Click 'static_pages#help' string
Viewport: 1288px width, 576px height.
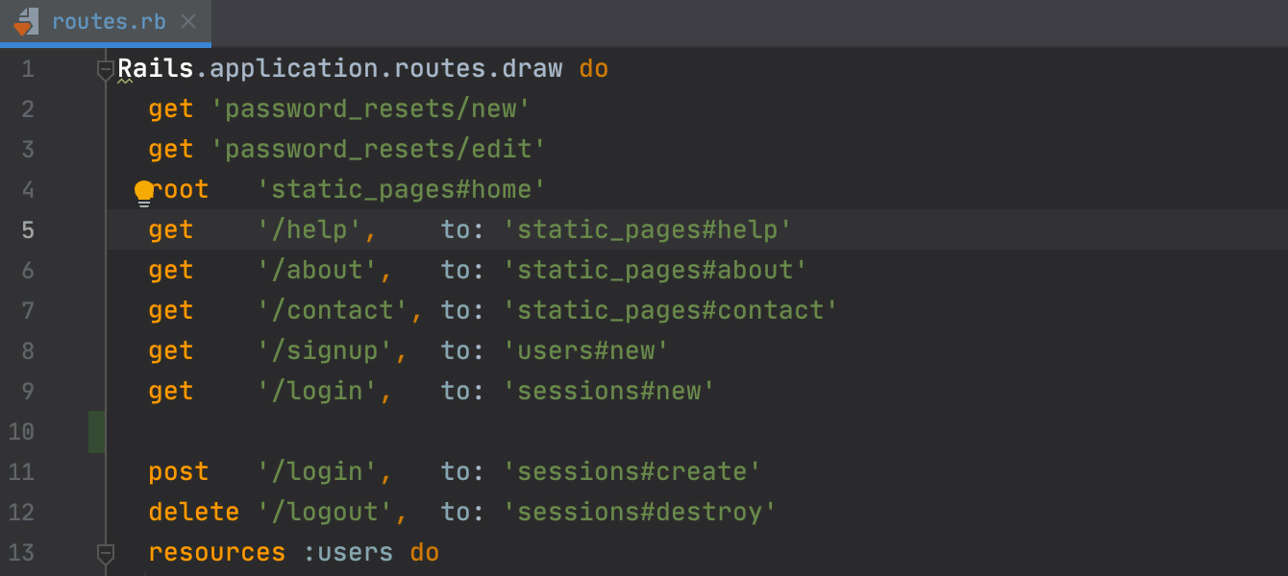click(648, 230)
